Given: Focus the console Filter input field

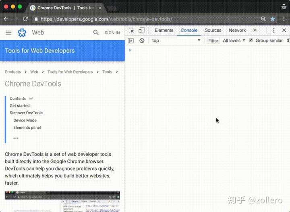Looking at the screenshot, I should pos(213,41).
